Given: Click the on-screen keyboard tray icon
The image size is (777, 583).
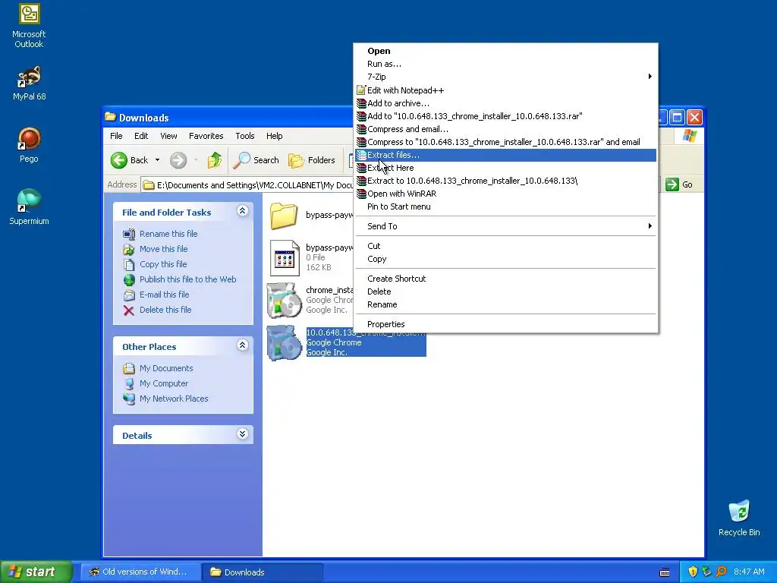Looking at the screenshot, I should tap(665, 572).
